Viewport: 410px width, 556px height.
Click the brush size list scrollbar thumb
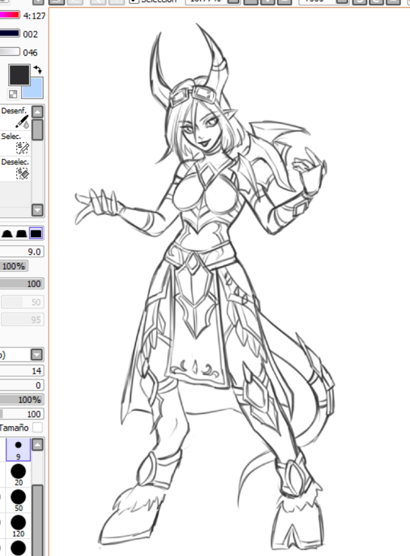[x=38, y=520]
